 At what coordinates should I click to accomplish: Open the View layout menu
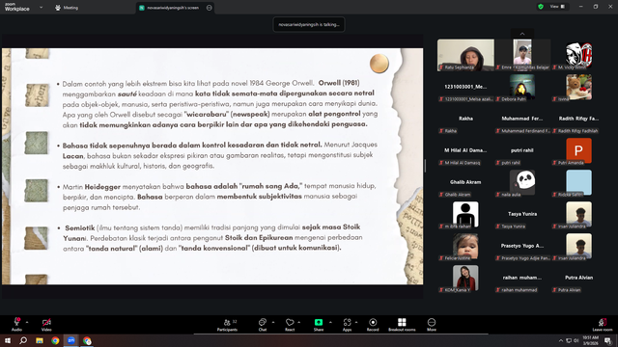557,7
